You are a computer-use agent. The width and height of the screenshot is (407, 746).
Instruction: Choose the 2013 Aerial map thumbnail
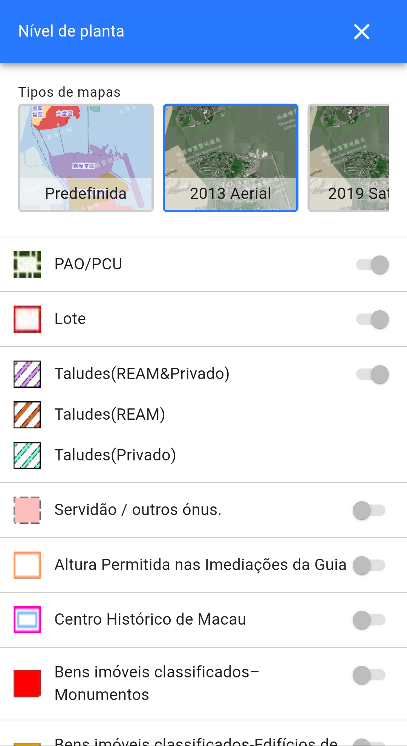(231, 158)
